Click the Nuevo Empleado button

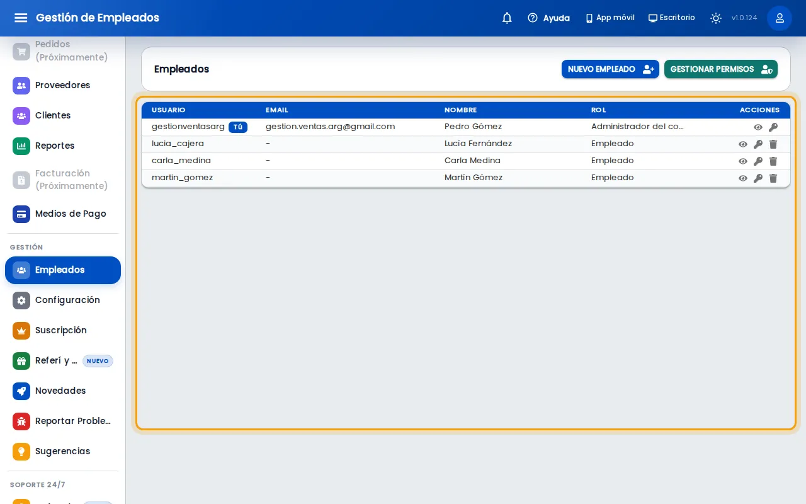point(610,69)
